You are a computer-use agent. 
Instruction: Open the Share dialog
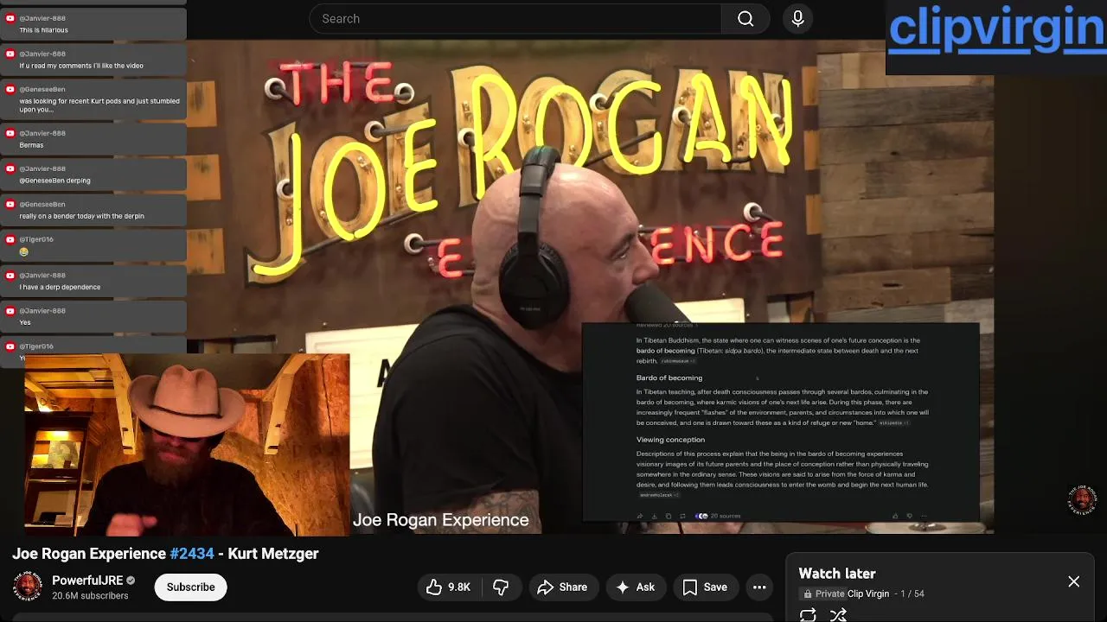(x=562, y=587)
